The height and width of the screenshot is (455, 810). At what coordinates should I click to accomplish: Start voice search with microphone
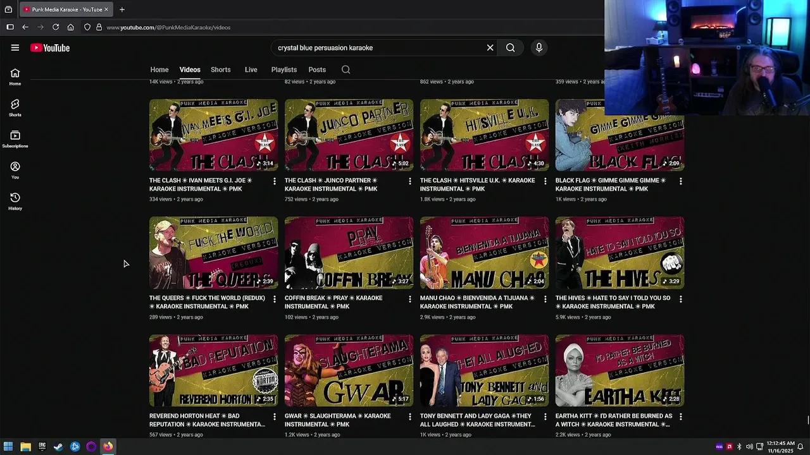click(x=539, y=47)
